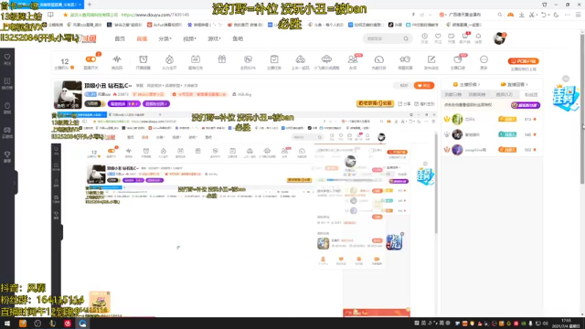Open the welfare benefits link beside share

point(424,103)
